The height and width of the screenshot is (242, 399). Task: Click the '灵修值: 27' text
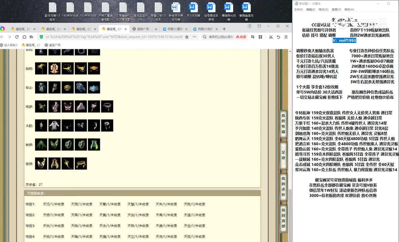(34, 185)
